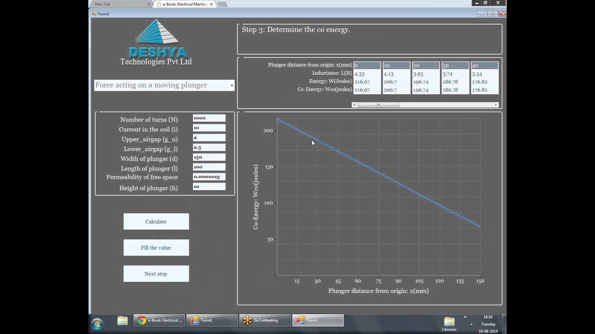The height and width of the screenshot is (334, 595).
Task: Click the Co-Energy line in the chart
Action: click(x=378, y=173)
